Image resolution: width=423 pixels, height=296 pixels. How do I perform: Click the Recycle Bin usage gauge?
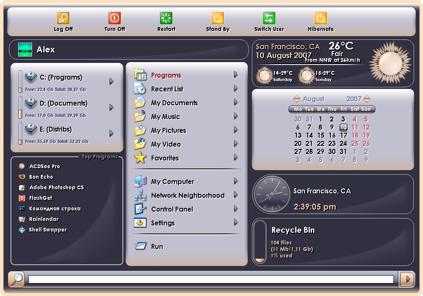click(260, 242)
